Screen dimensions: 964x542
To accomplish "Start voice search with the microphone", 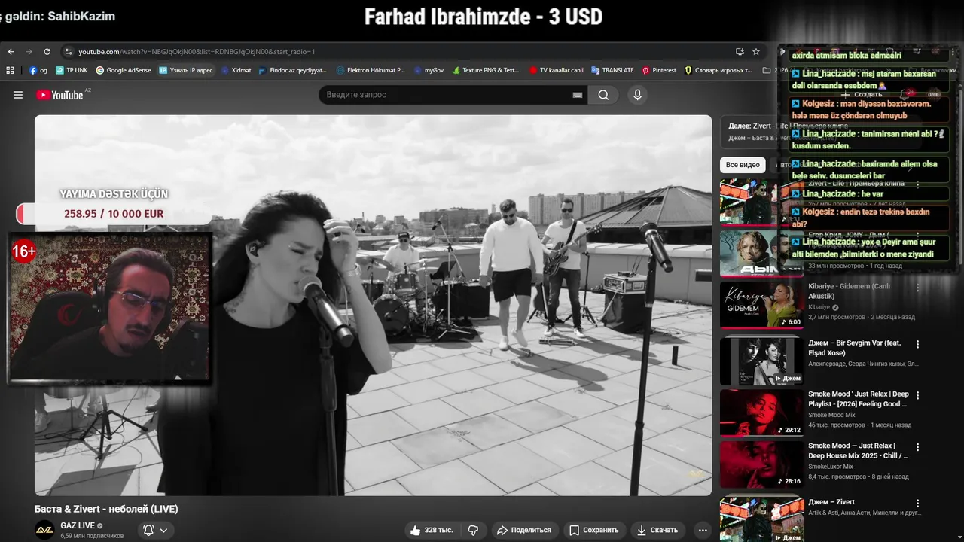I will (x=637, y=95).
